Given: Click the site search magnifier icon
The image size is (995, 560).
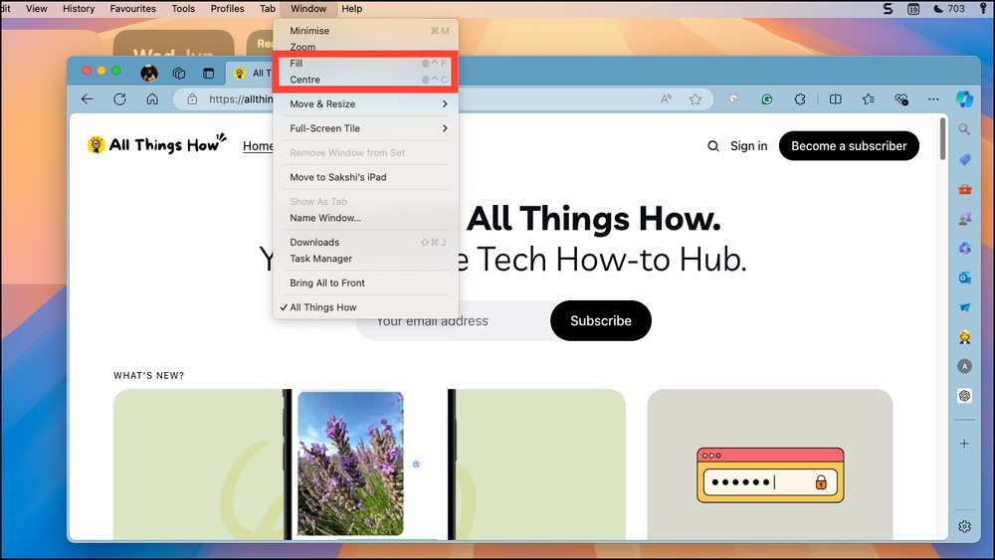Looking at the screenshot, I should click(713, 146).
